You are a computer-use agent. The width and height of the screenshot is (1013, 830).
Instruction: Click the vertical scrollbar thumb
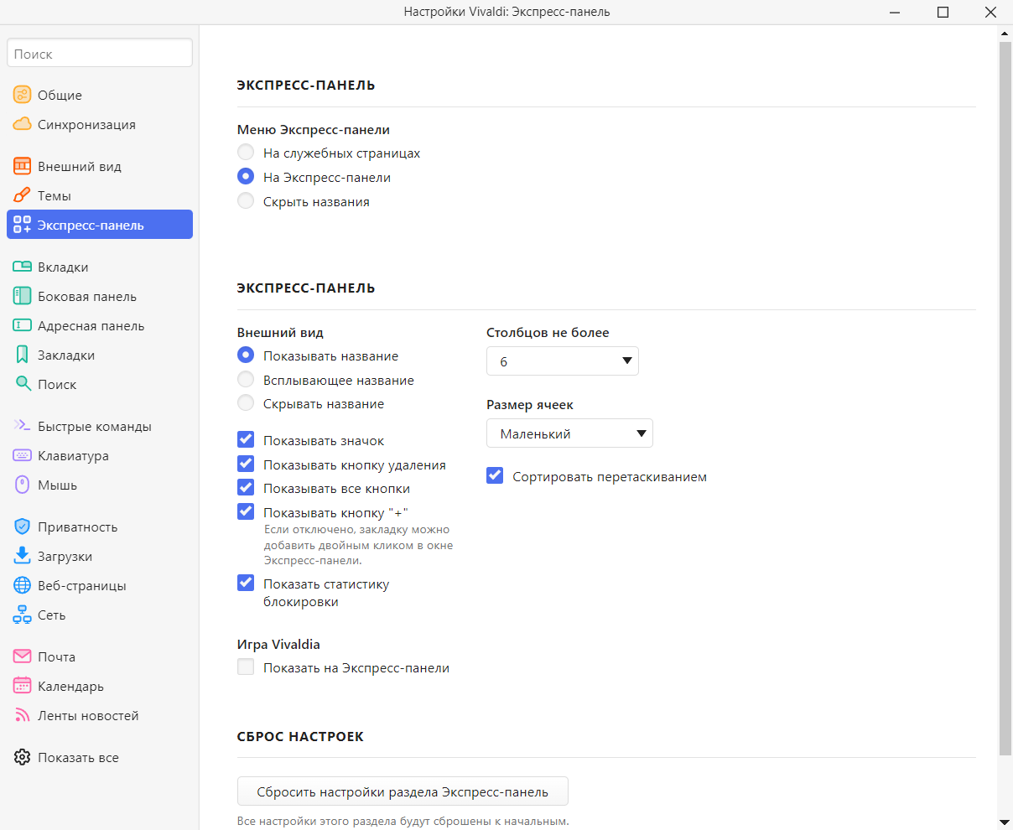tap(1005, 397)
